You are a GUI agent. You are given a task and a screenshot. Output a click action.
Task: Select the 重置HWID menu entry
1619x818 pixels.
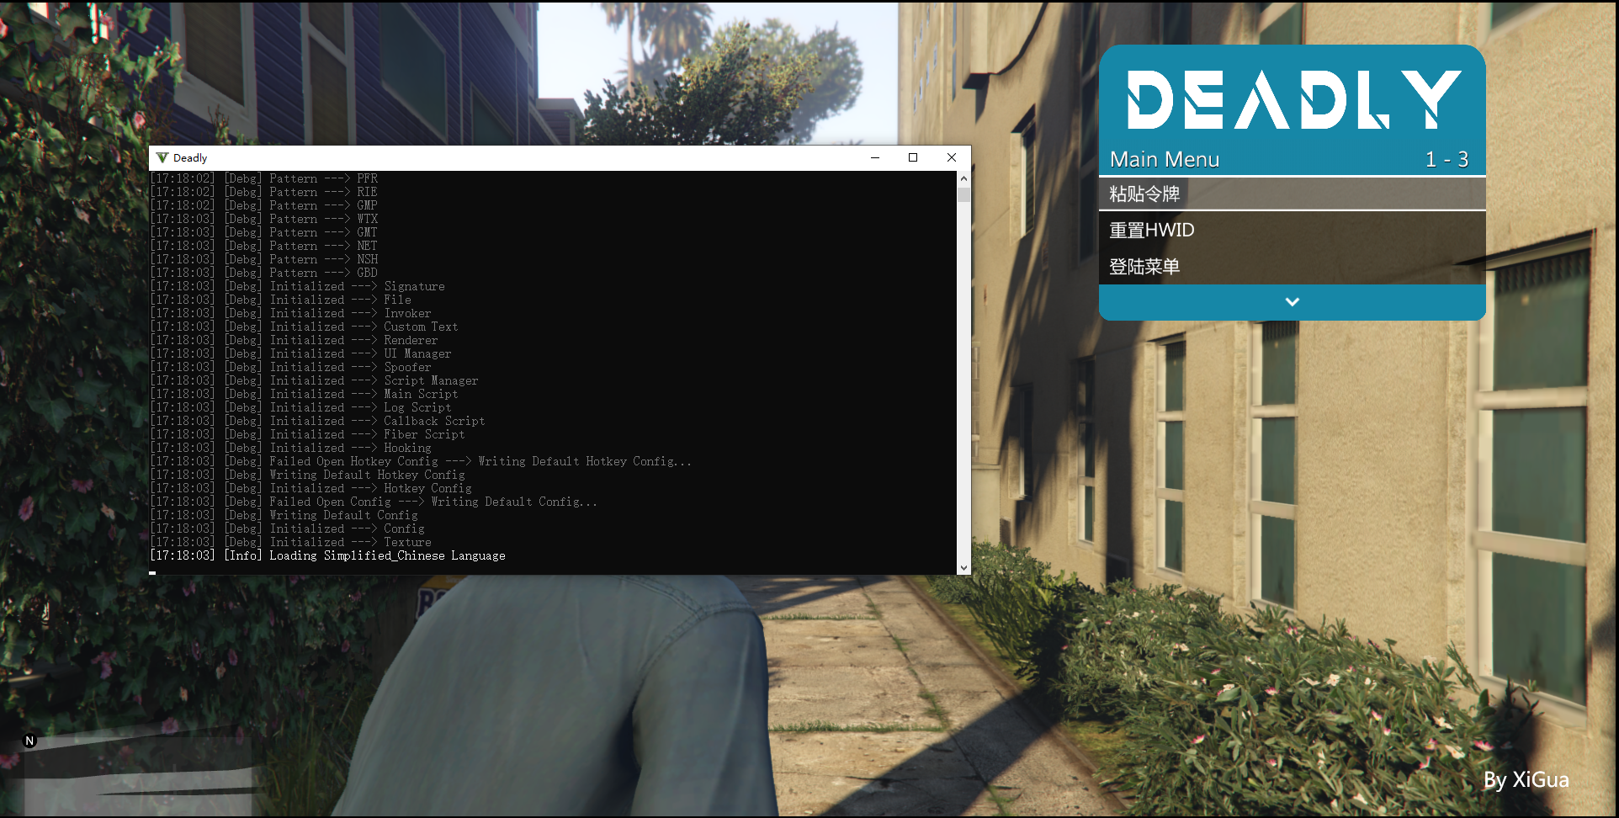tap(1292, 230)
